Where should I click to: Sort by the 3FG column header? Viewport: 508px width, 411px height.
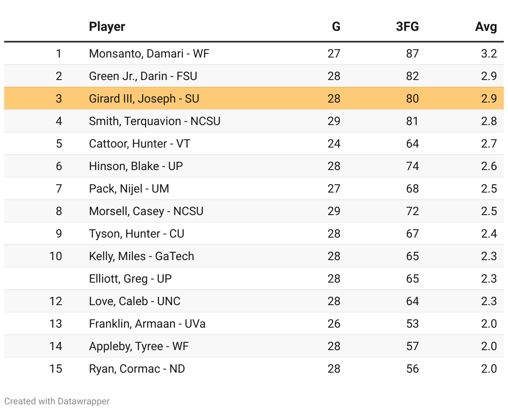(407, 27)
